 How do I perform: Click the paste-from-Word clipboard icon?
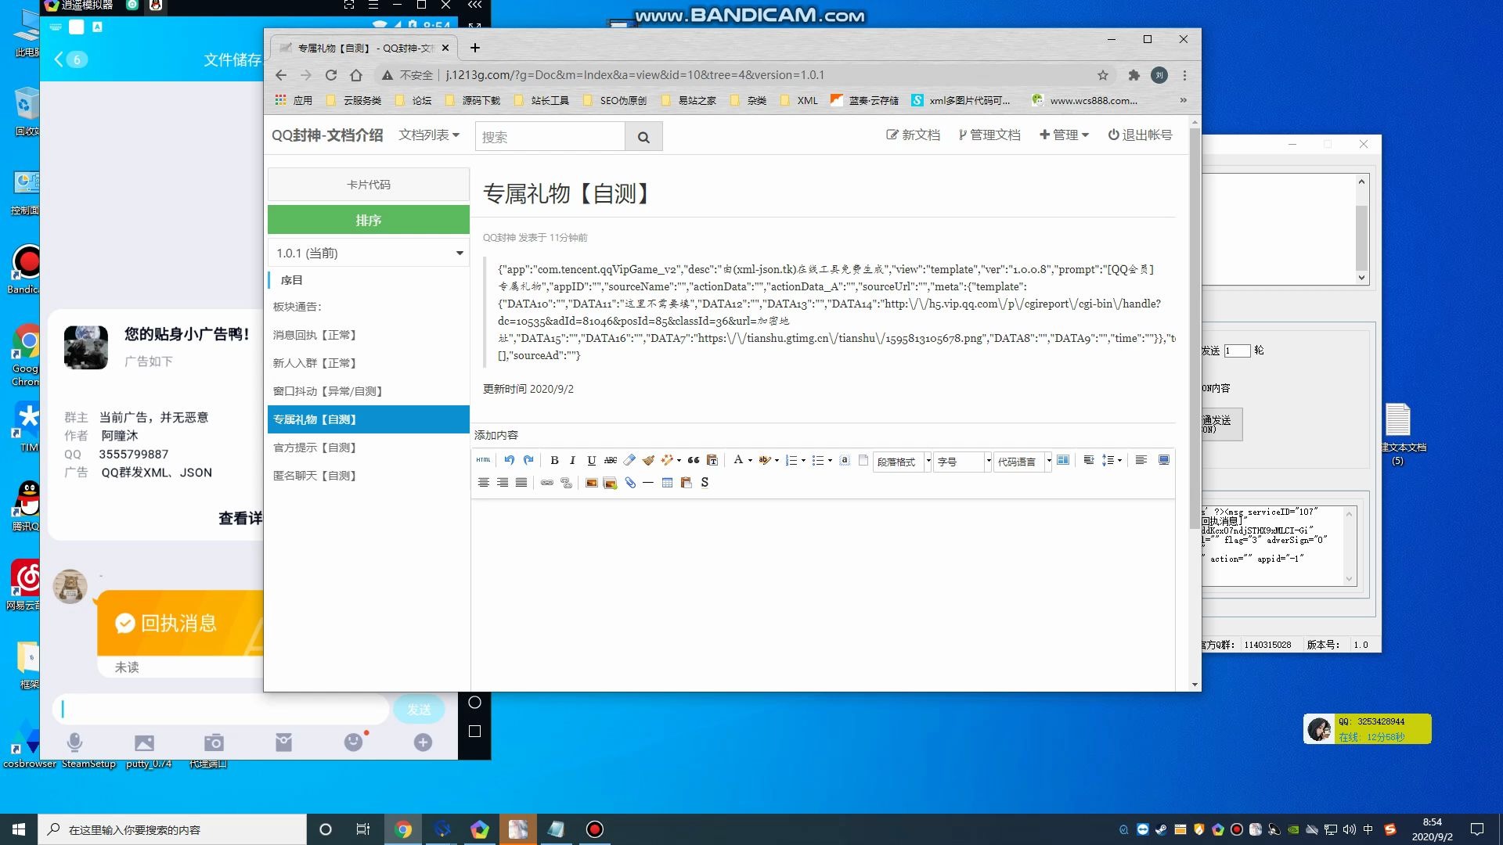click(687, 483)
